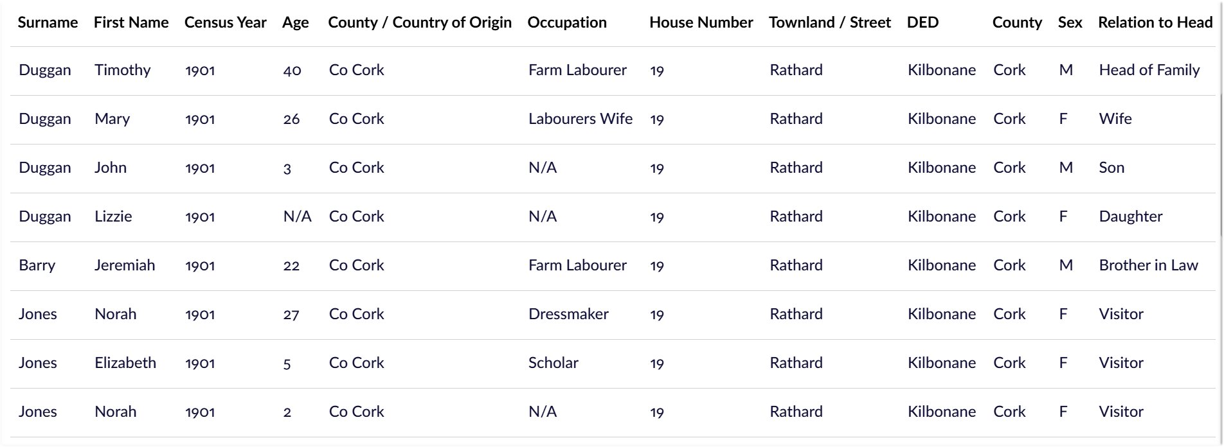
Task: Select the House Number column header
Action: (701, 22)
